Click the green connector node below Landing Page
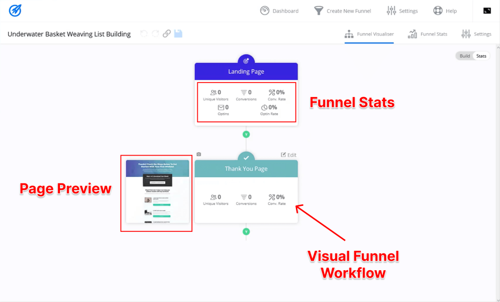Viewport: 500px width, 302px height. click(x=246, y=134)
